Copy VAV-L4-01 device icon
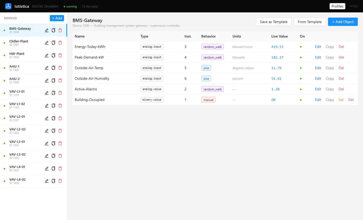The width and height of the screenshot is (363, 220). (x=53, y=168)
